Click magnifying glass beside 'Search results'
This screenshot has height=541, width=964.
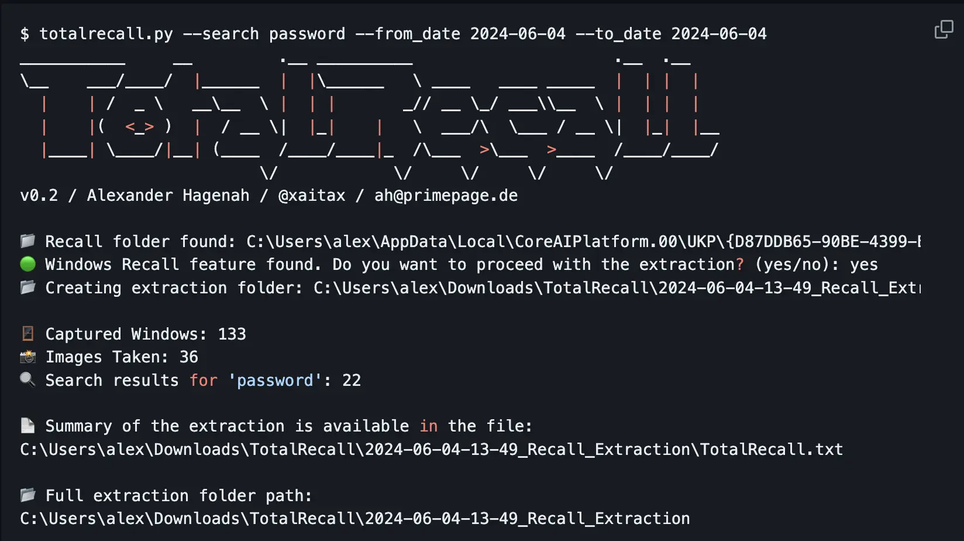(x=27, y=380)
